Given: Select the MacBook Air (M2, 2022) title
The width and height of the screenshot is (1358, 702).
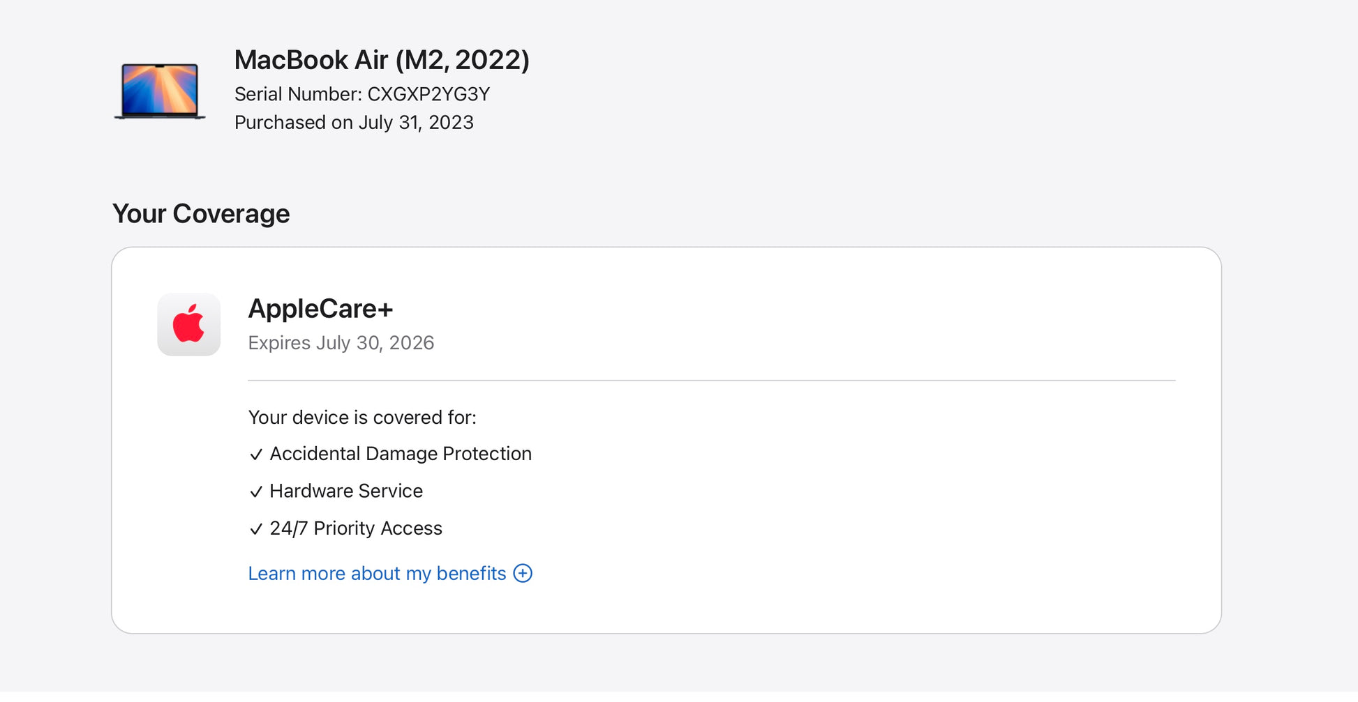Looking at the screenshot, I should (x=382, y=60).
